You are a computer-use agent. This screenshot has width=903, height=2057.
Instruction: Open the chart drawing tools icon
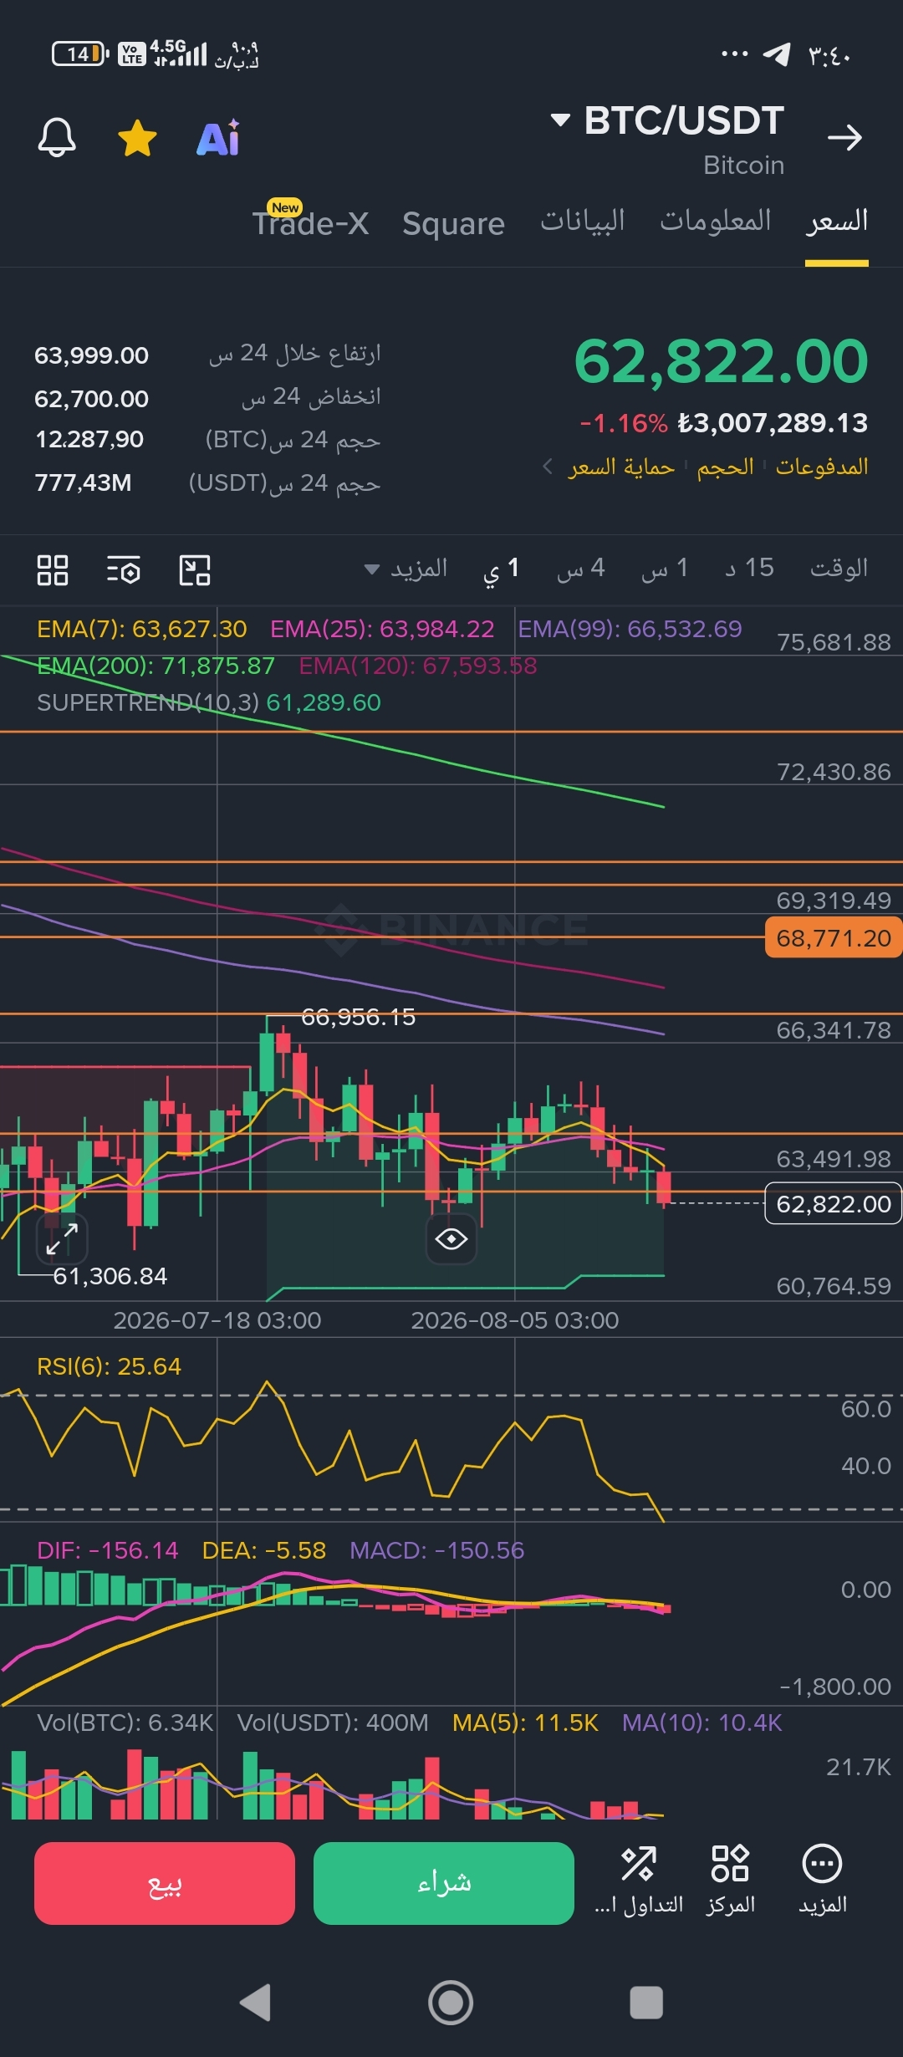tap(195, 570)
